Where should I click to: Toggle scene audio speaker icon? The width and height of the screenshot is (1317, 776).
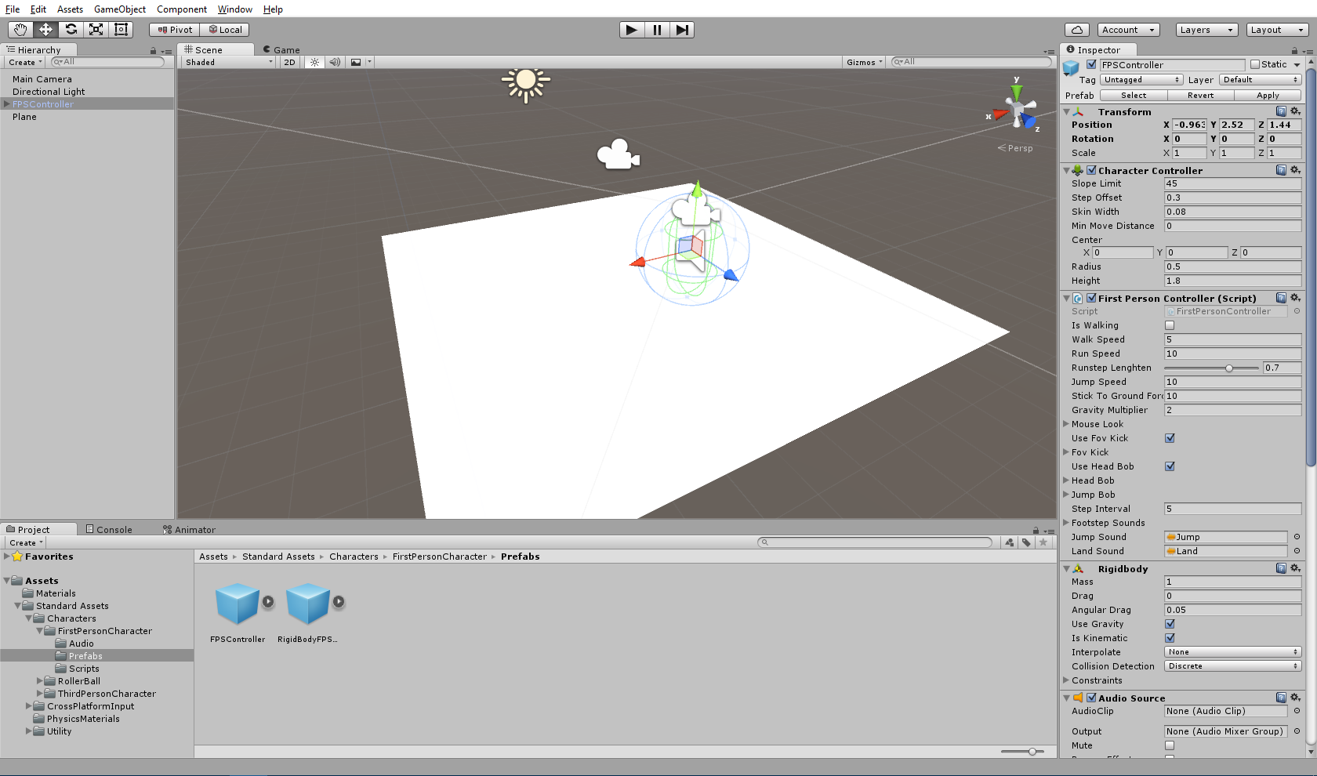pos(335,62)
